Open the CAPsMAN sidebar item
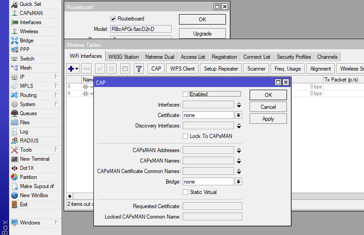 point(31,13)
